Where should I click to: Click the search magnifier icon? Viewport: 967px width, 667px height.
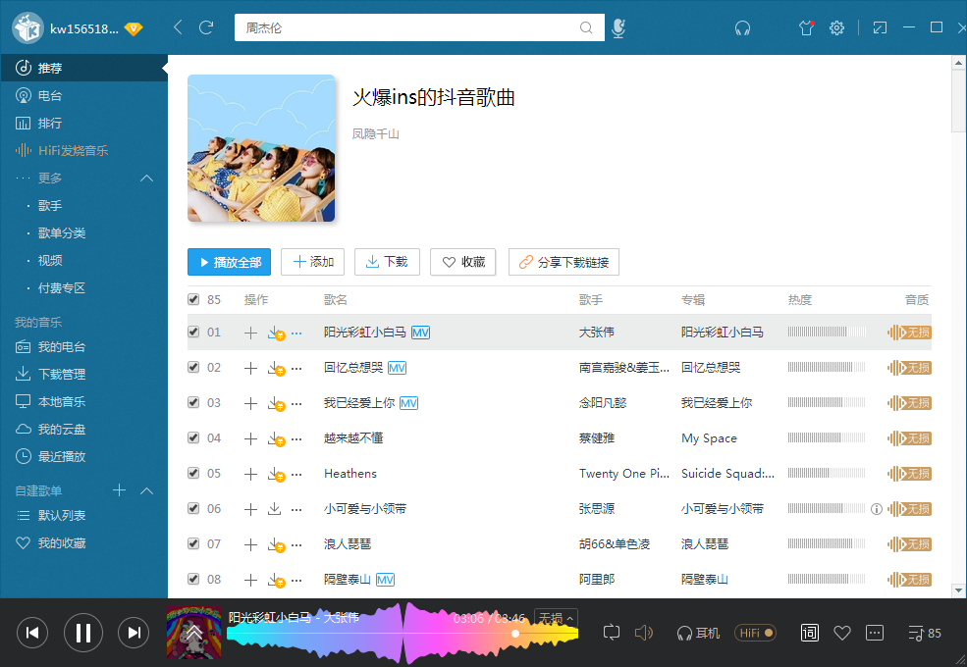586,27
